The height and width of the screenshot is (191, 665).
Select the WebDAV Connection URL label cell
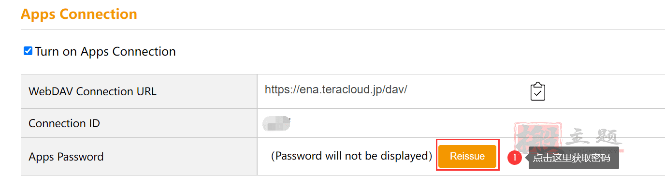pyautogui.click(x=139, y=91)
